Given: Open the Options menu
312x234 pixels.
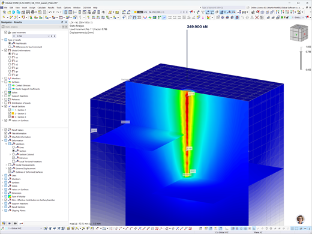Looking at the screenshot, I should click(x=67, y=8).
